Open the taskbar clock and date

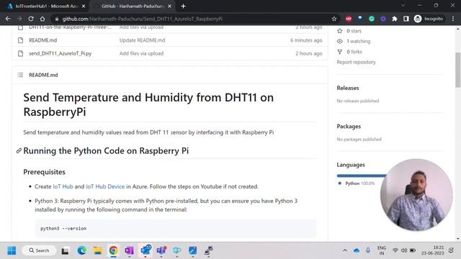432,250
